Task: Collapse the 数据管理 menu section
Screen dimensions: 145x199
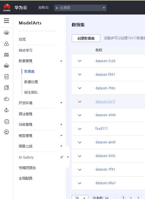Action: (61, 61)
